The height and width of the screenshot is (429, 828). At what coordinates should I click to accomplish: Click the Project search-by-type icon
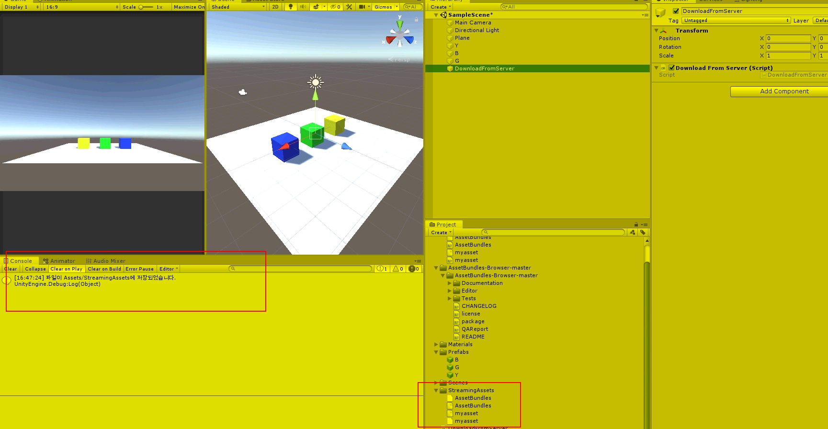633,232
